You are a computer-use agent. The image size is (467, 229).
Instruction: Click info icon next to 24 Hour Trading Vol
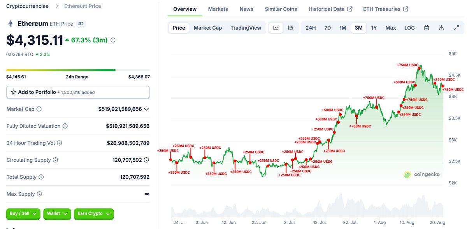point(59,143)
